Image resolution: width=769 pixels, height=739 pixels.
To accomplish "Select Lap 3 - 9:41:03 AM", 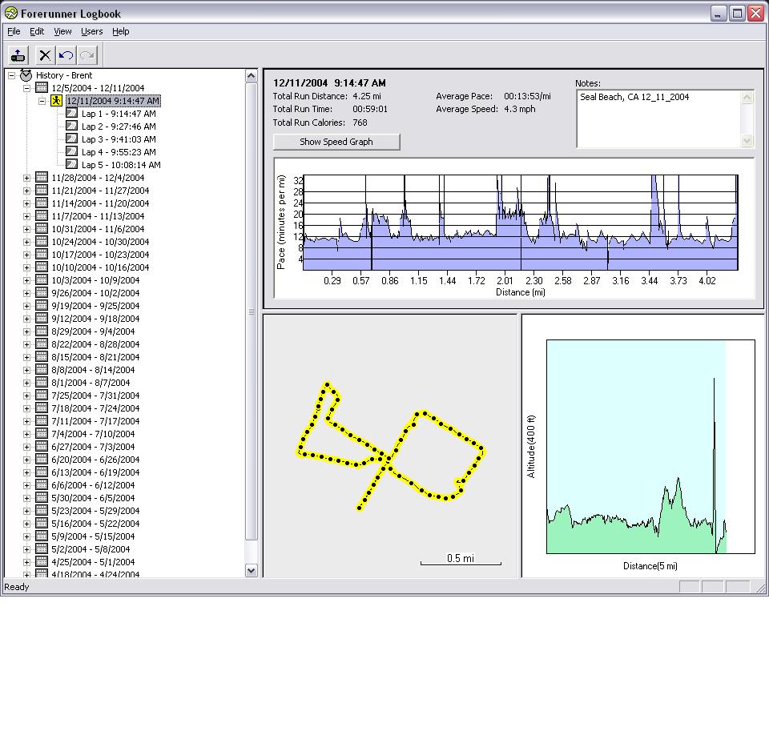I will pyautogui.click(x=119, y=139).
